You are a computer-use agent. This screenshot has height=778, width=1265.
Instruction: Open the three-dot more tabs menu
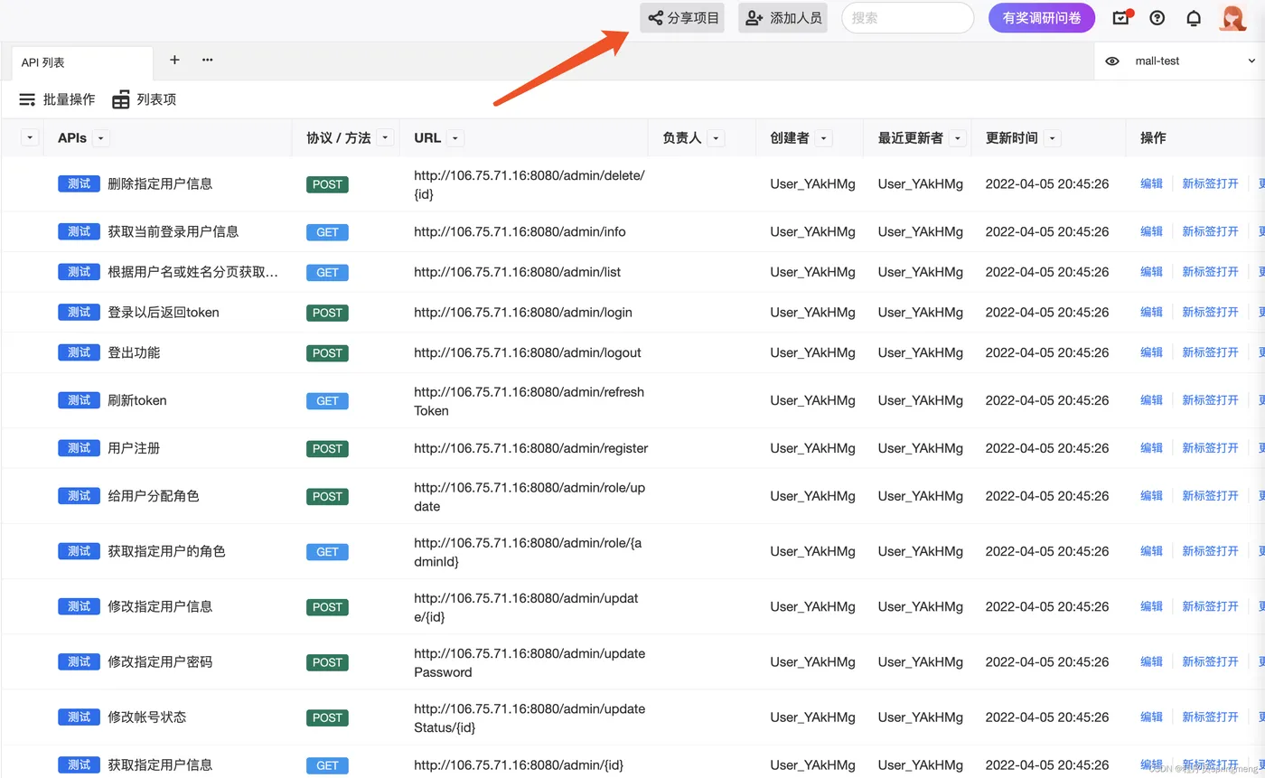click(x=208, y=60)
